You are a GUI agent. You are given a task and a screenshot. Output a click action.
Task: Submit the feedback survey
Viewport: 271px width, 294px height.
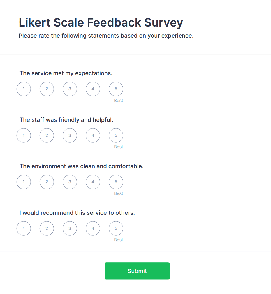tap(137, 271)
